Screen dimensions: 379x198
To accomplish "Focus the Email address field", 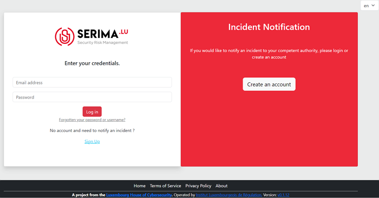I will (x=92, y=82).
